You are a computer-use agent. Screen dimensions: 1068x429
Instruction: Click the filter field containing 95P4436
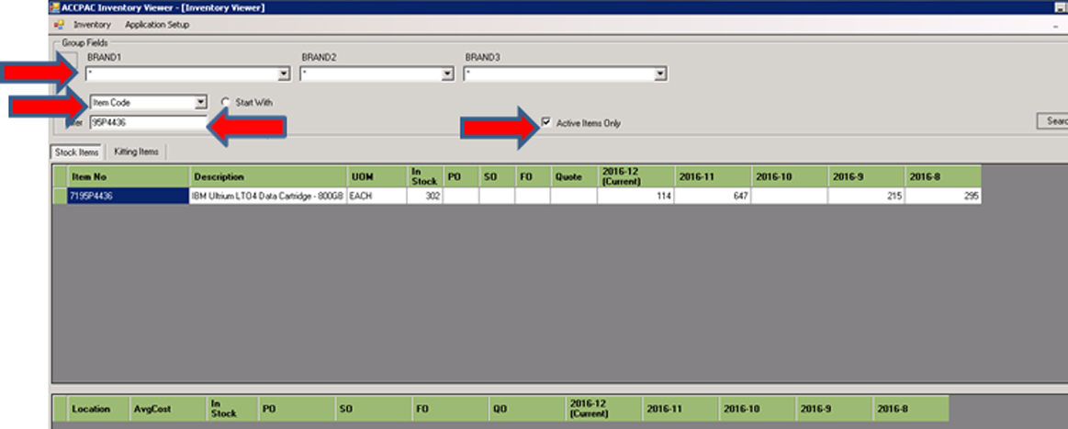pyautogui.click(x=148, y=123)
